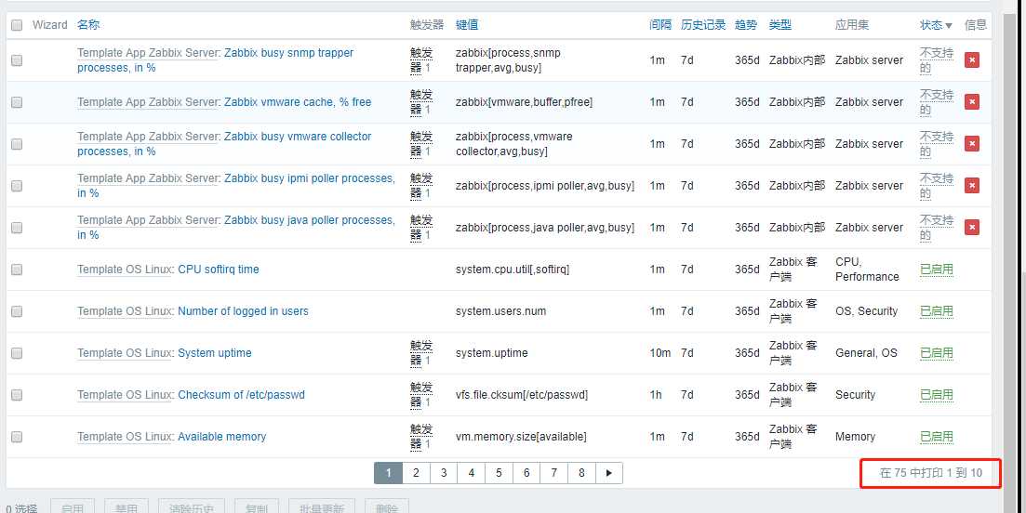This screenshot has height=513, width=1026.
Task: Click red error icon for snmp trapper item
Action: (972, 60)
